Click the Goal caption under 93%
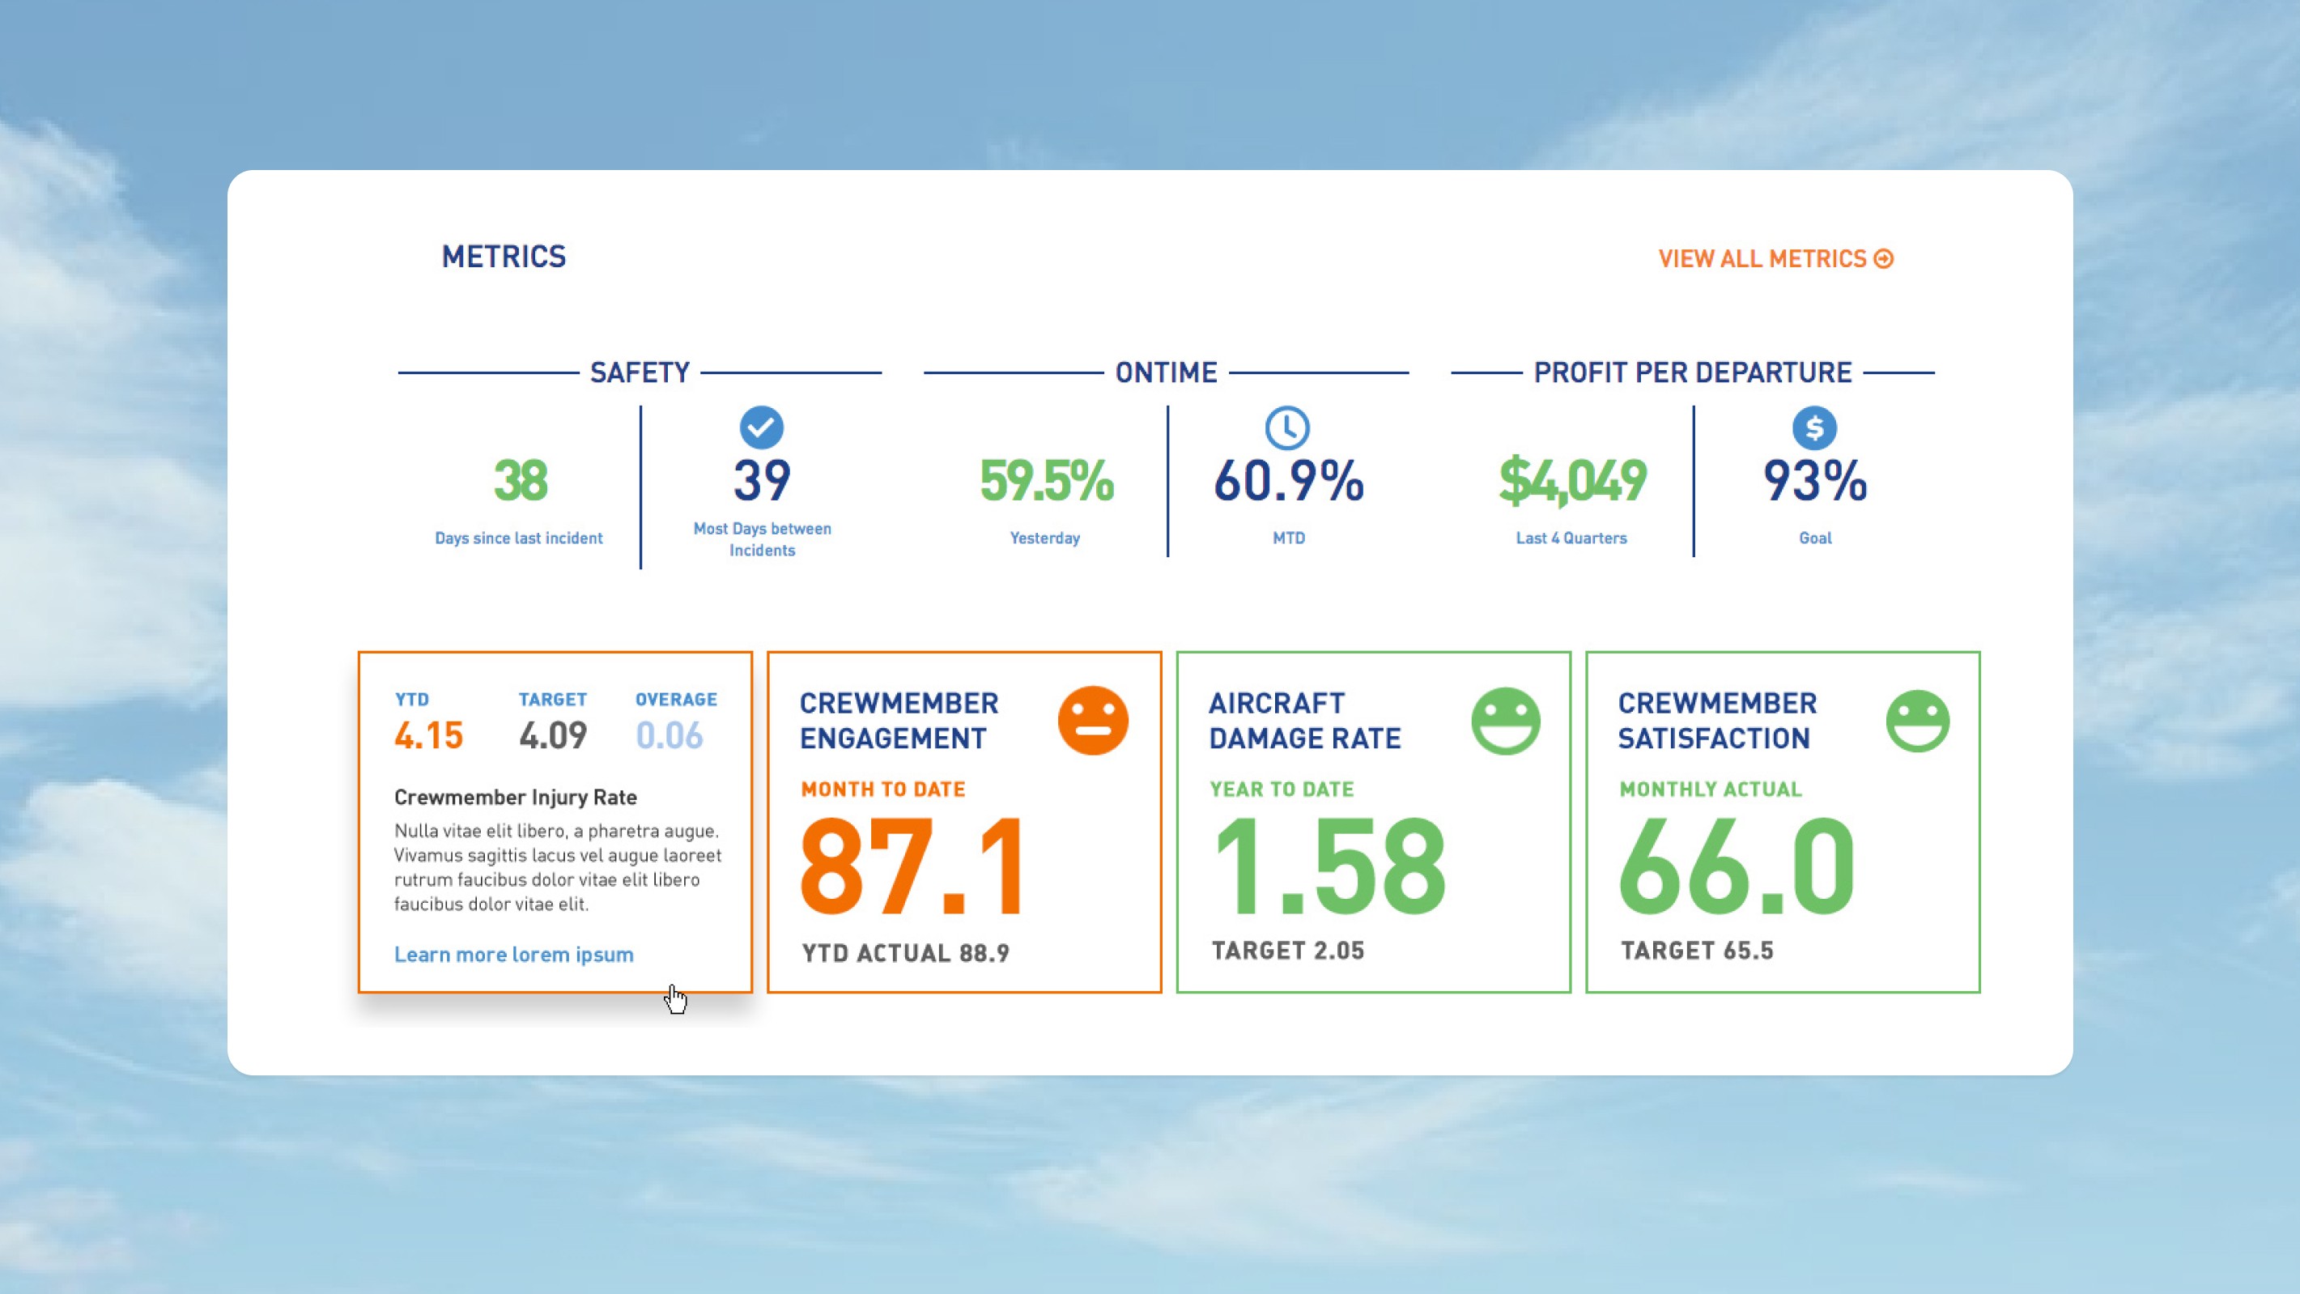 tap(1815, 538)
